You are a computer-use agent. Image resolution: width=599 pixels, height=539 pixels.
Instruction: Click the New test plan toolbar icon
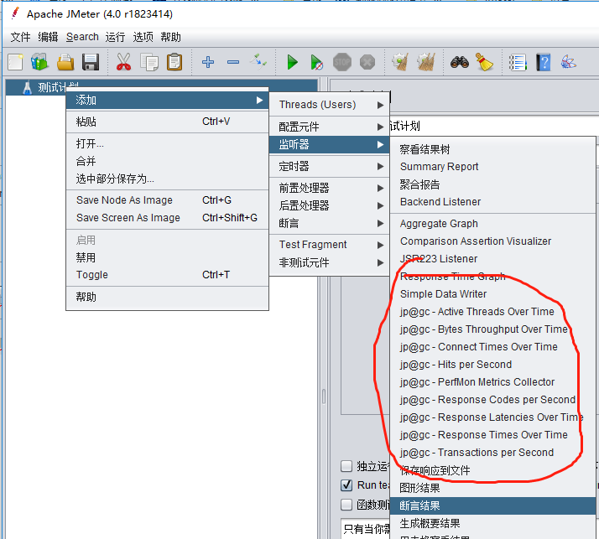click(x=16, y=62)
